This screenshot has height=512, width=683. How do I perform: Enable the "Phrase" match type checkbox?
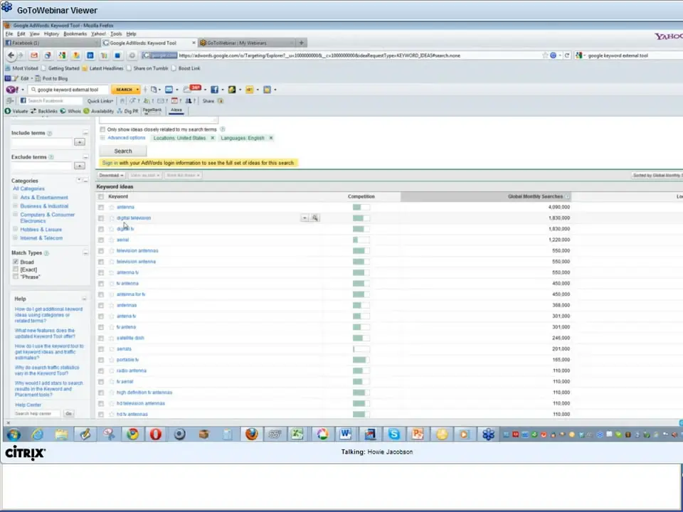coord(16,277)
